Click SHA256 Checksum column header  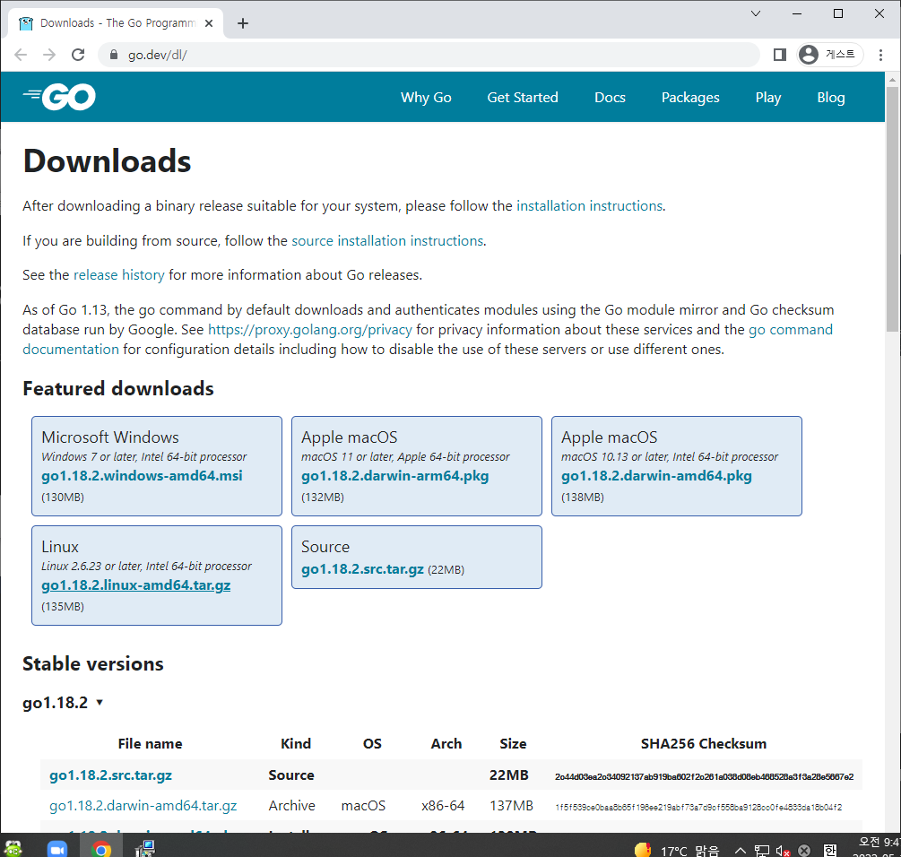coord(704,744)
